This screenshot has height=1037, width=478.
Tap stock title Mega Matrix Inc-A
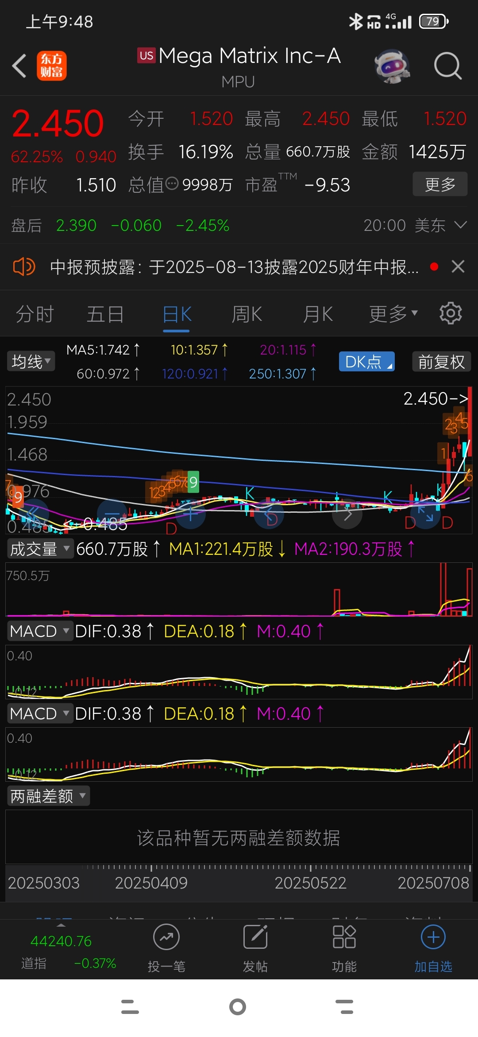250,56
